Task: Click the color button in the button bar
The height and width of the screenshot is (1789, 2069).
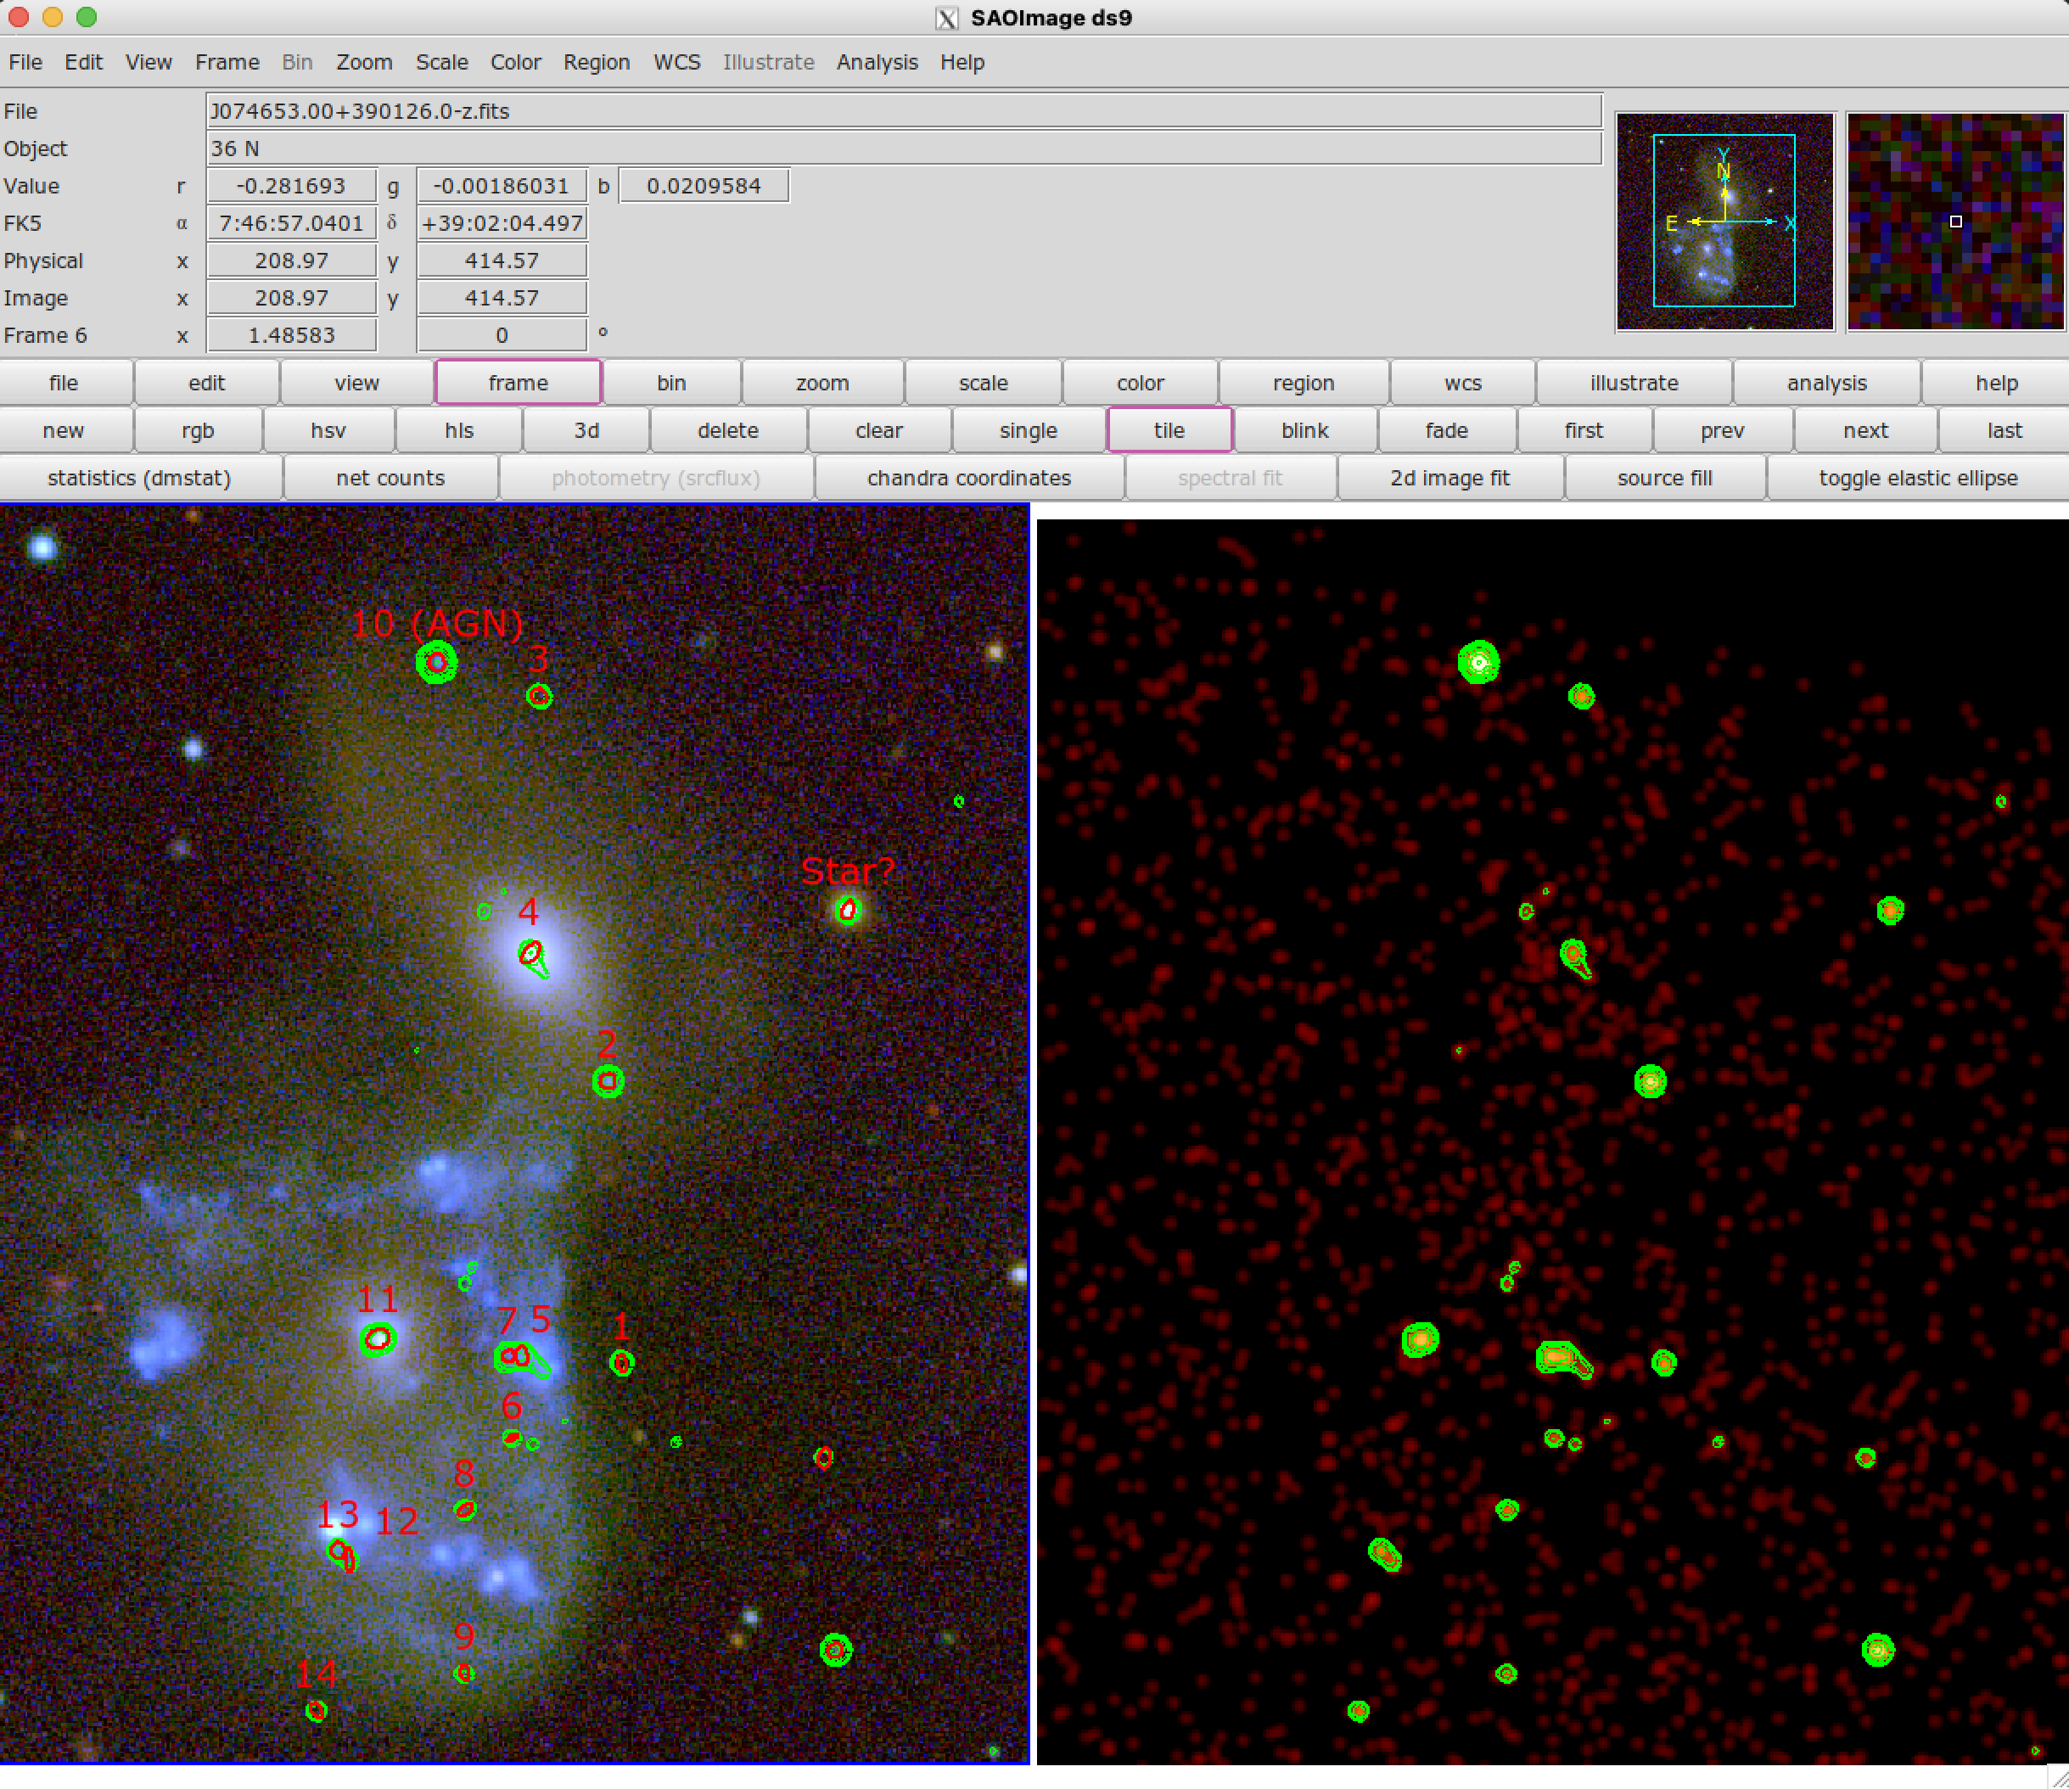Action: (1141, 383)
